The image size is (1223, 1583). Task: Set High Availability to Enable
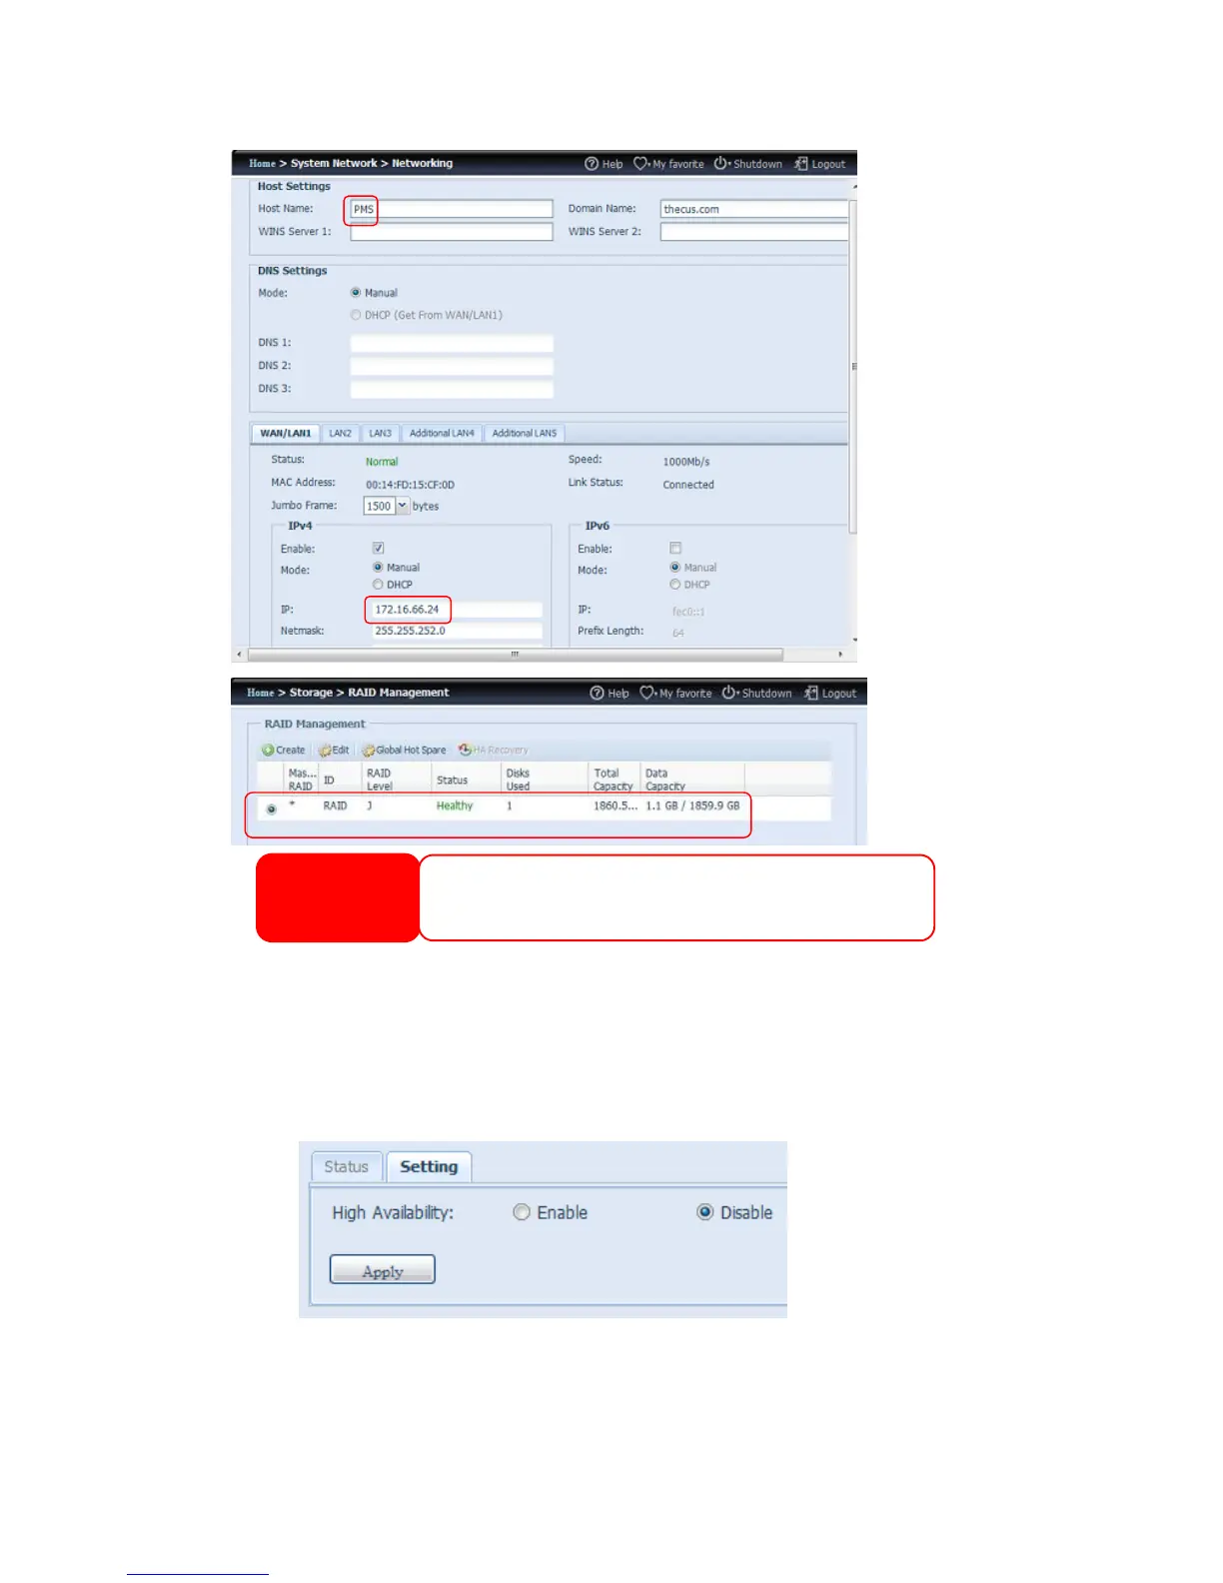coord(522,1212)
